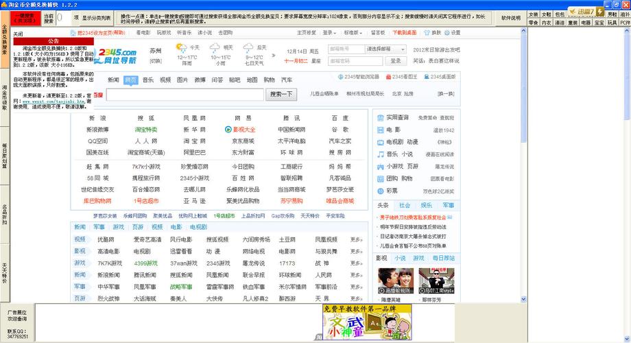The image size is (631, 343).
Task: Click weather forecast next arrow
Action: click(x=274, y=55)
